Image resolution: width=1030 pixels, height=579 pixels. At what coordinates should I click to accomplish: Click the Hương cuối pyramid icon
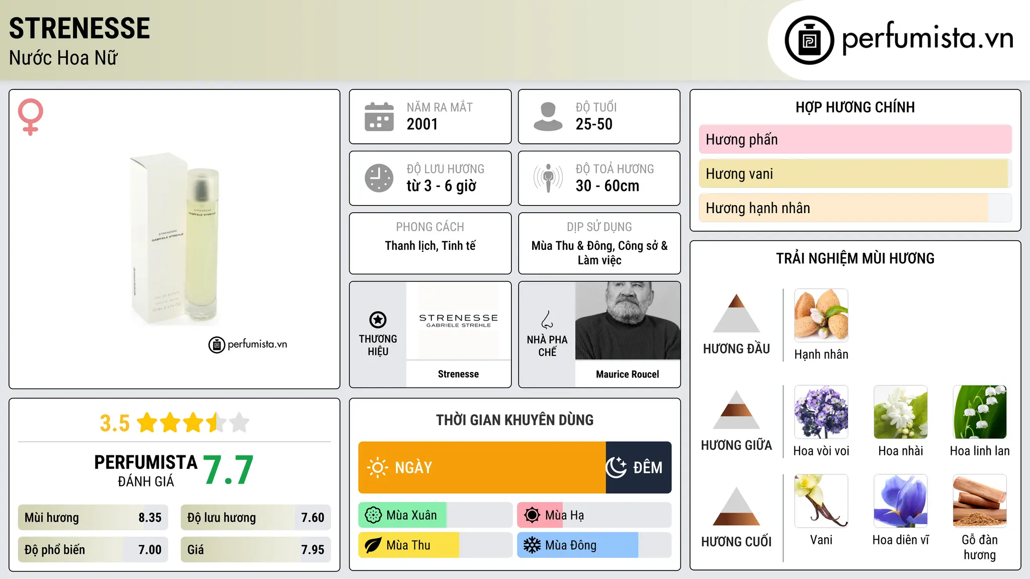click(736, 506)
